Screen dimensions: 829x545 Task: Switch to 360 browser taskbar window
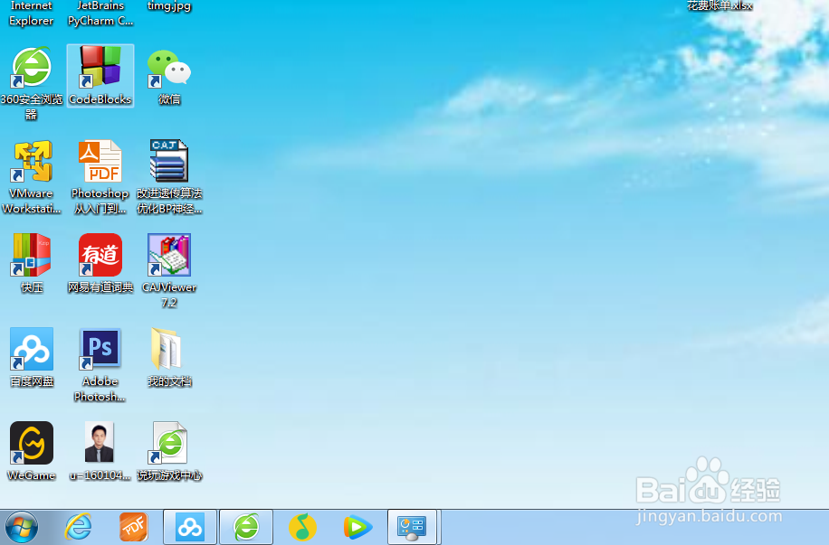[246, 527]
